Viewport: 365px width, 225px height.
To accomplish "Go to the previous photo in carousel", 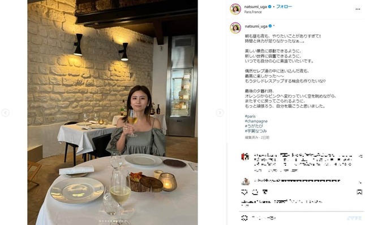I will click(x=5, y=113).
